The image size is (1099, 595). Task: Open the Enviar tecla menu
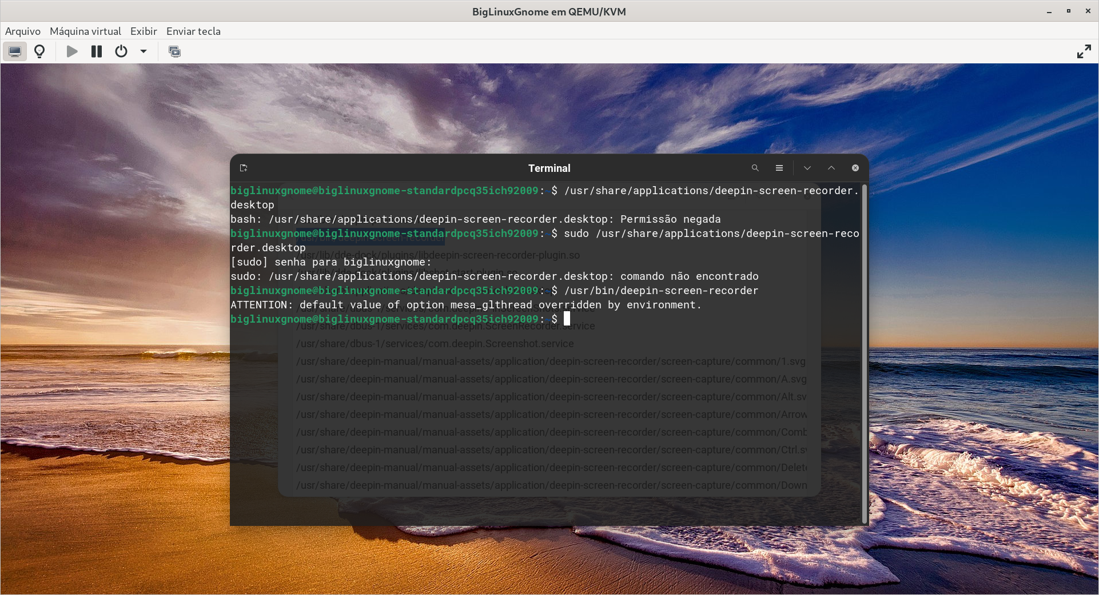point(193,31)
